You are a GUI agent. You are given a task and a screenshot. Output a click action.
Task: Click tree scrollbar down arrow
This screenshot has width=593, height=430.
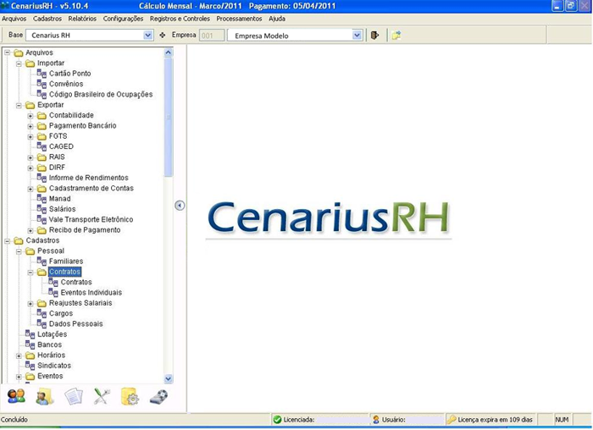coord(169,378)
